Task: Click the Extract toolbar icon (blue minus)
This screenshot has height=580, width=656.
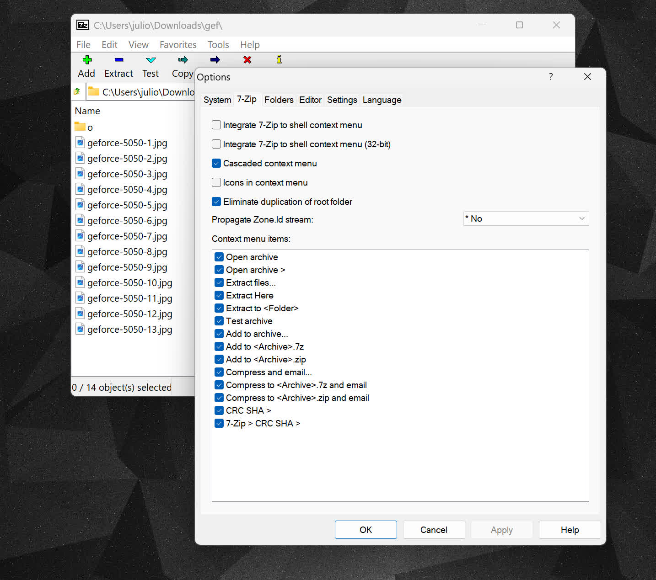Action: click(119, 60)
